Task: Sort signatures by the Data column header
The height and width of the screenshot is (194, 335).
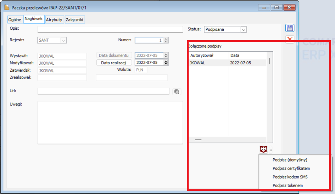Action: click(x=248, y=55)
